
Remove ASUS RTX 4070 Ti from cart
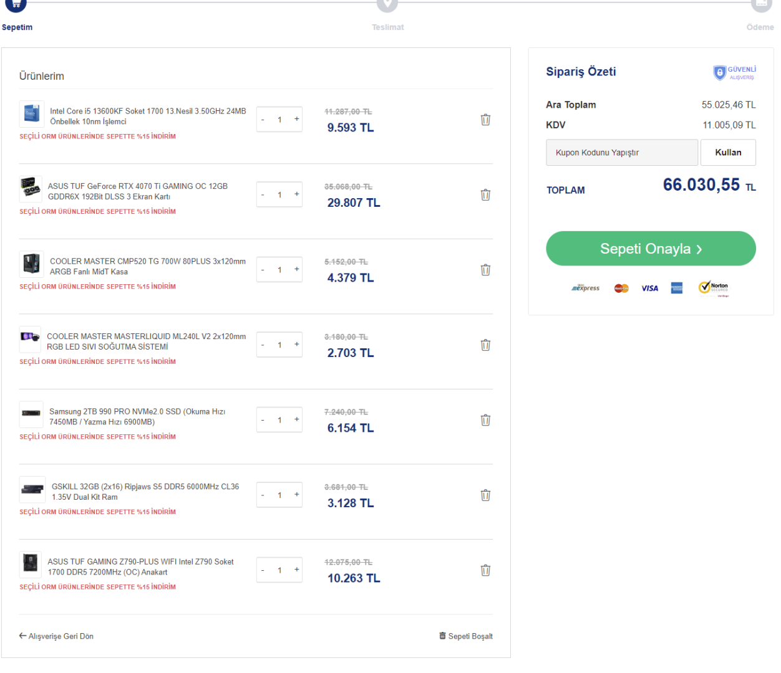pyautogui.click(x=485, y=195)
